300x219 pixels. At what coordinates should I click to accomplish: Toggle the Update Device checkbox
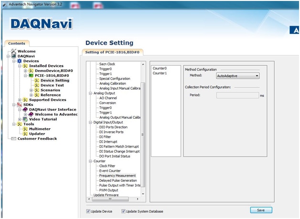88,211
